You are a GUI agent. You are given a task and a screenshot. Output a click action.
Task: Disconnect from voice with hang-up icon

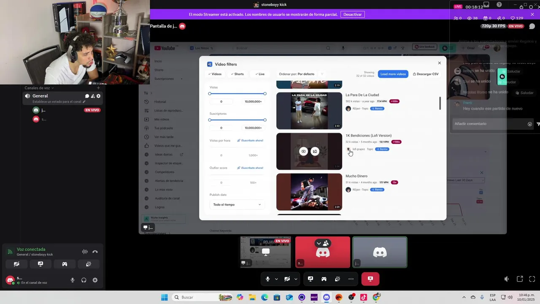pos(95,252)
